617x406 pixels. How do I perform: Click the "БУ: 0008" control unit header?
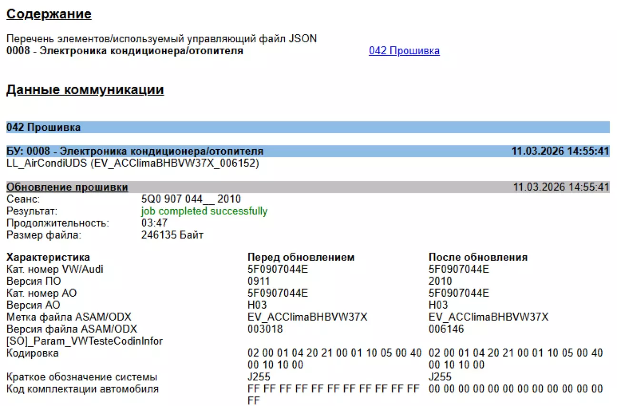[135, 151]
